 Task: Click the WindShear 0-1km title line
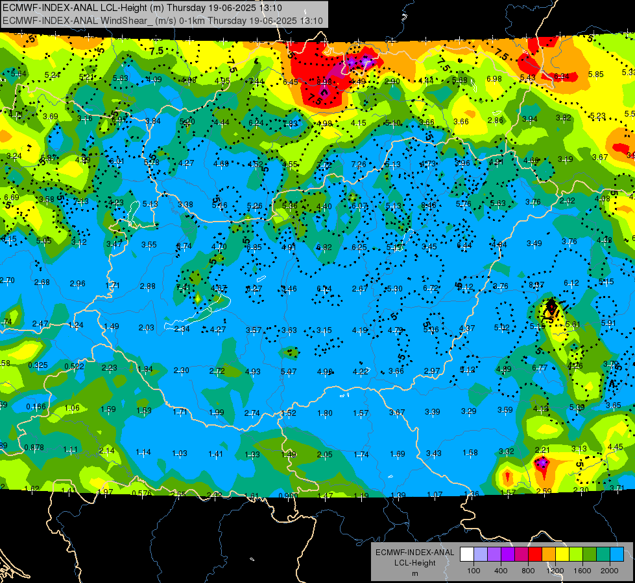(162, 21)
